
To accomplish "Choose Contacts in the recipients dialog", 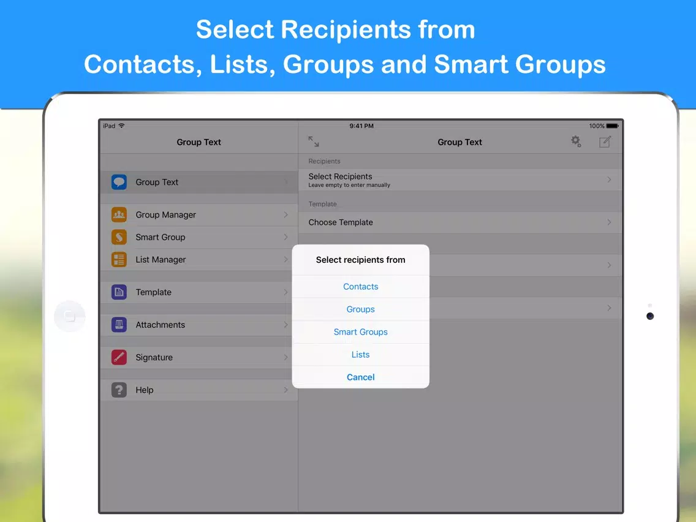I will pyautogui.click(x=360, y=287).
